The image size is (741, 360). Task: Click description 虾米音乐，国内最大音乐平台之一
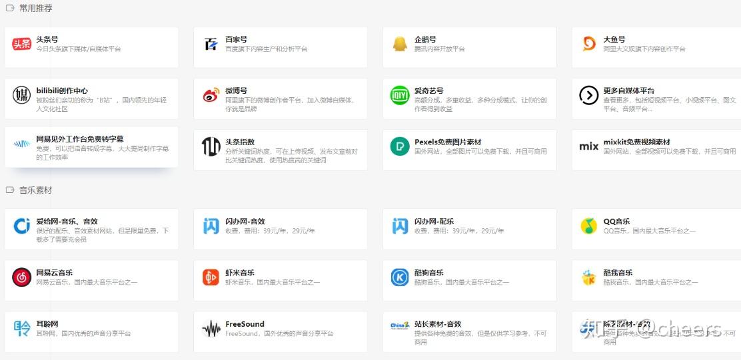coord(273,282)
